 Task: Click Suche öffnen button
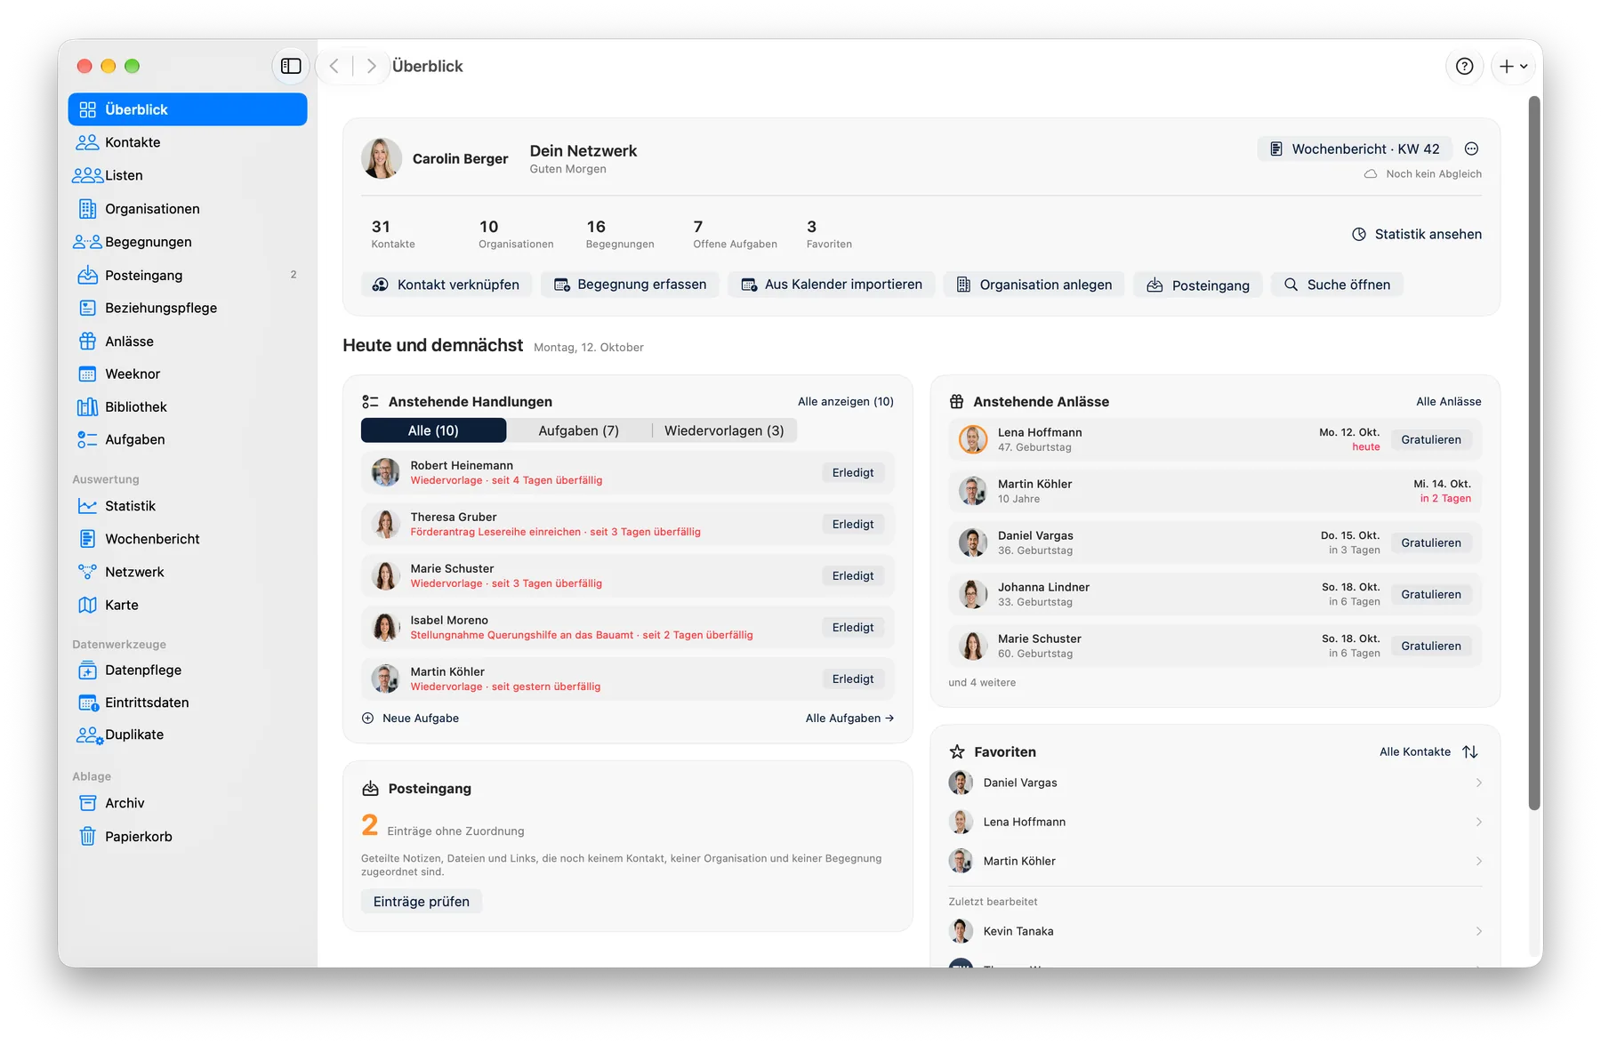[x=1337, y=285]
